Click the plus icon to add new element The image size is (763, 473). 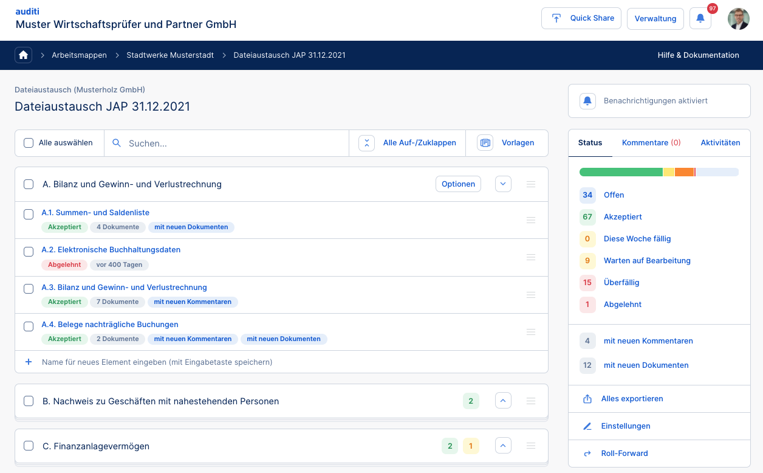pyautogui.click(x=29, y=362)
